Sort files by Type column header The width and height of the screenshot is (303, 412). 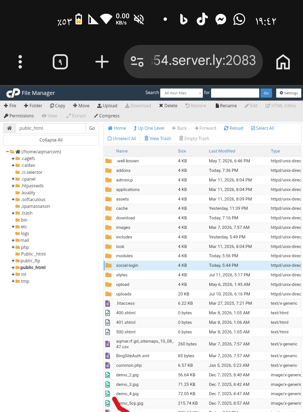pyautogui.click(x=275, y=151)
